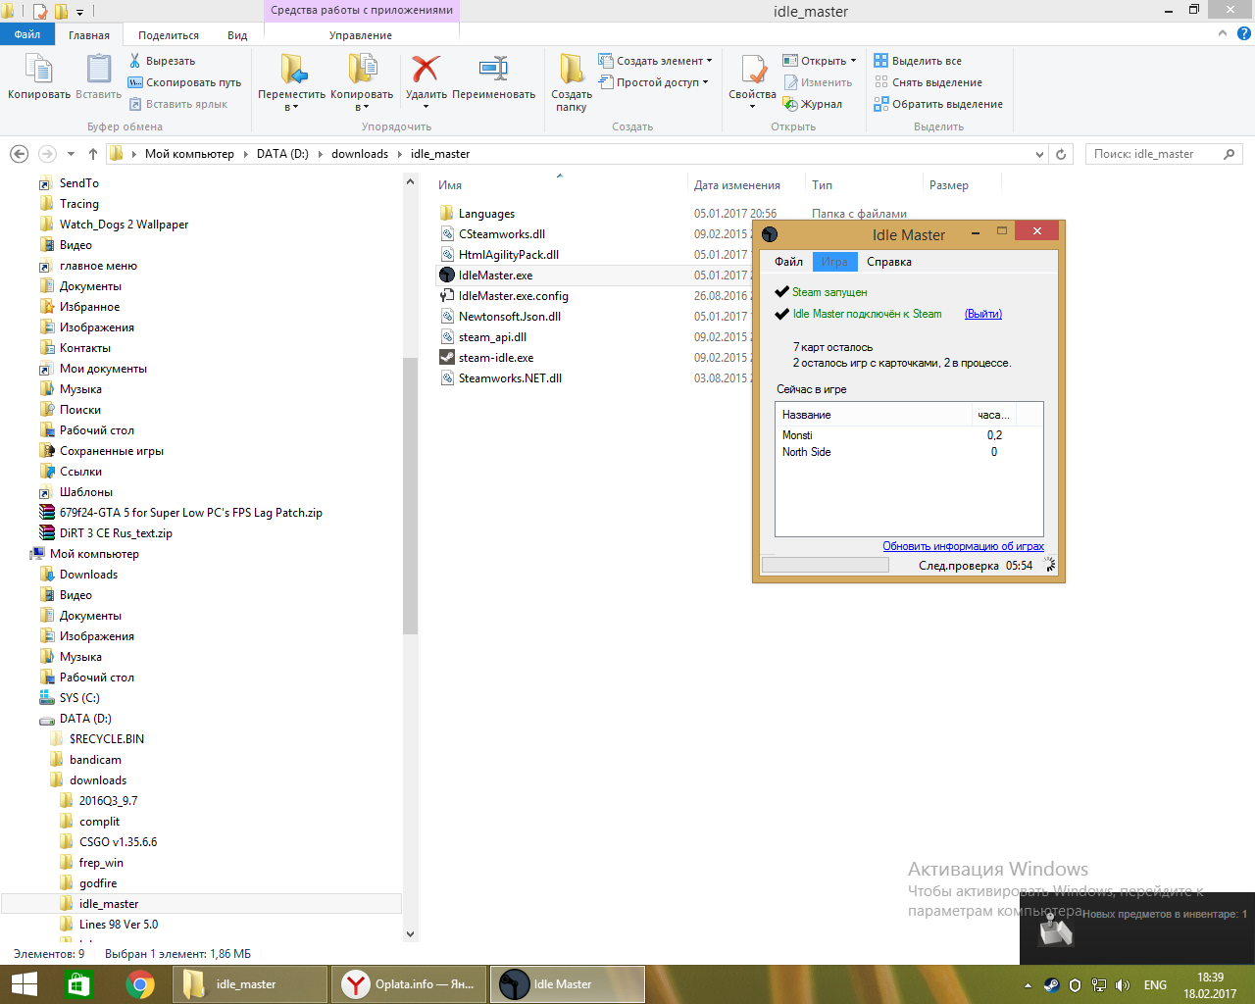Image resolution: width=1255 pixels, height=1004 pixels.
Task: Click the volume tray icon
Action: 1123,985
